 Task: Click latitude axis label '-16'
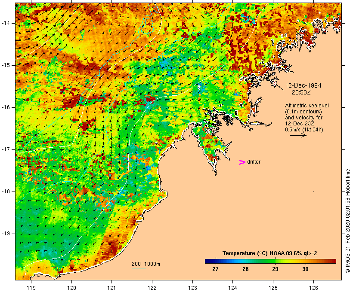(x=6, y=107)
